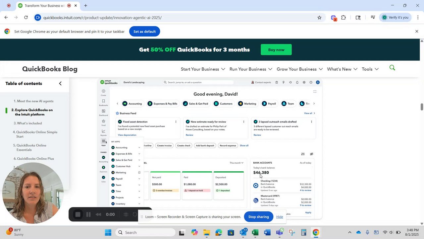
Task: Click View all in Business Feed
Action: tap(309, 114)
